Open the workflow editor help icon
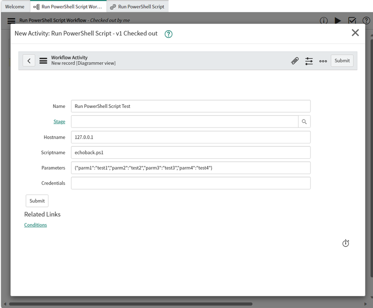Screen dimensions: 373x308 (366, 21)
